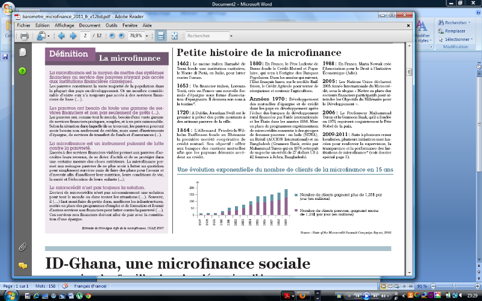Switch to Web Layout view in Word
The width and height of the screenshot is (482, 301).
click(397, 287)
